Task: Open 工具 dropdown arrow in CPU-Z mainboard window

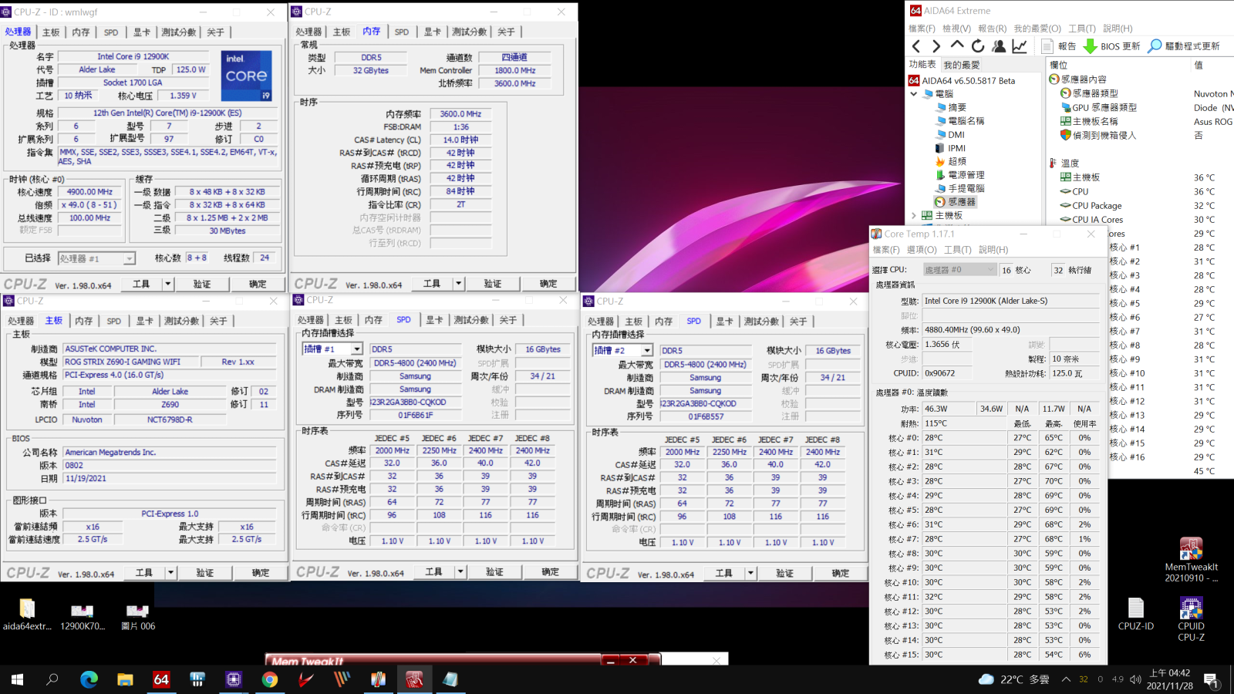Action: [170, 573]
